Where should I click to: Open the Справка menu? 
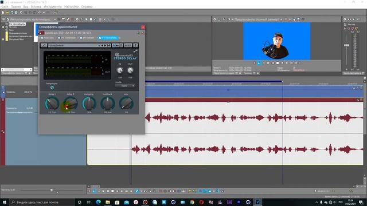point(87,6)
